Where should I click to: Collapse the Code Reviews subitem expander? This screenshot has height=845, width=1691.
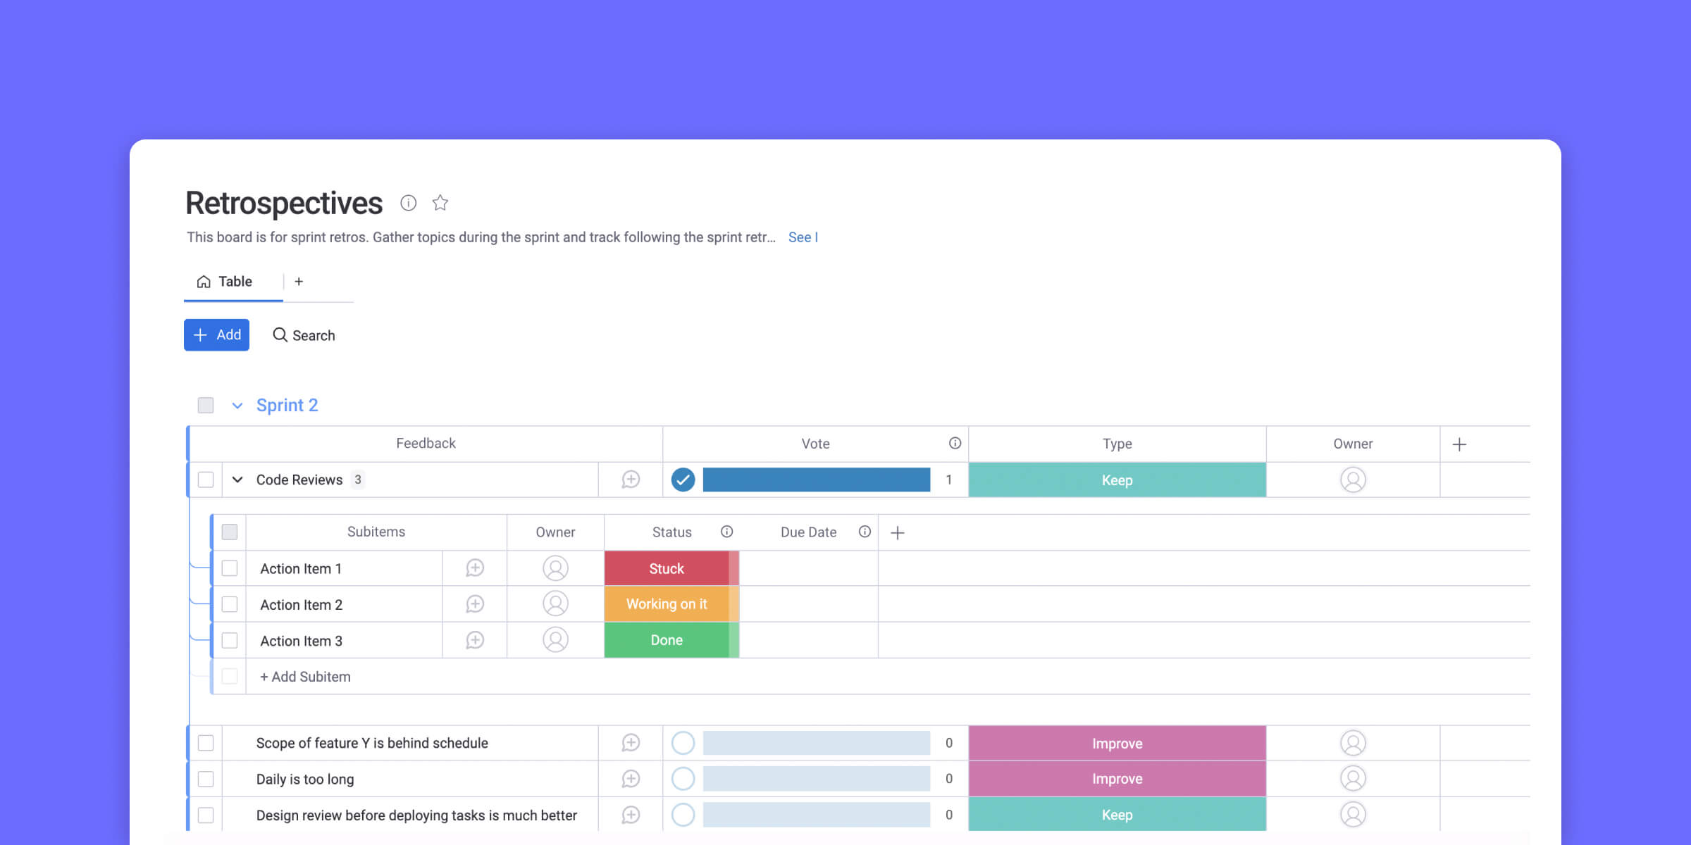[238, 480]
